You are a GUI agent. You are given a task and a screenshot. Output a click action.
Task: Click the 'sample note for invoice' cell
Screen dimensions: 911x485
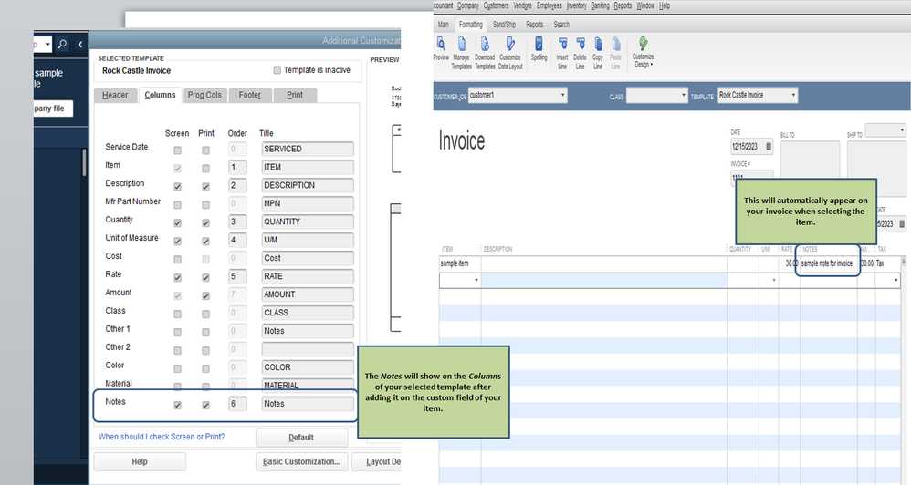click(827, 263)
